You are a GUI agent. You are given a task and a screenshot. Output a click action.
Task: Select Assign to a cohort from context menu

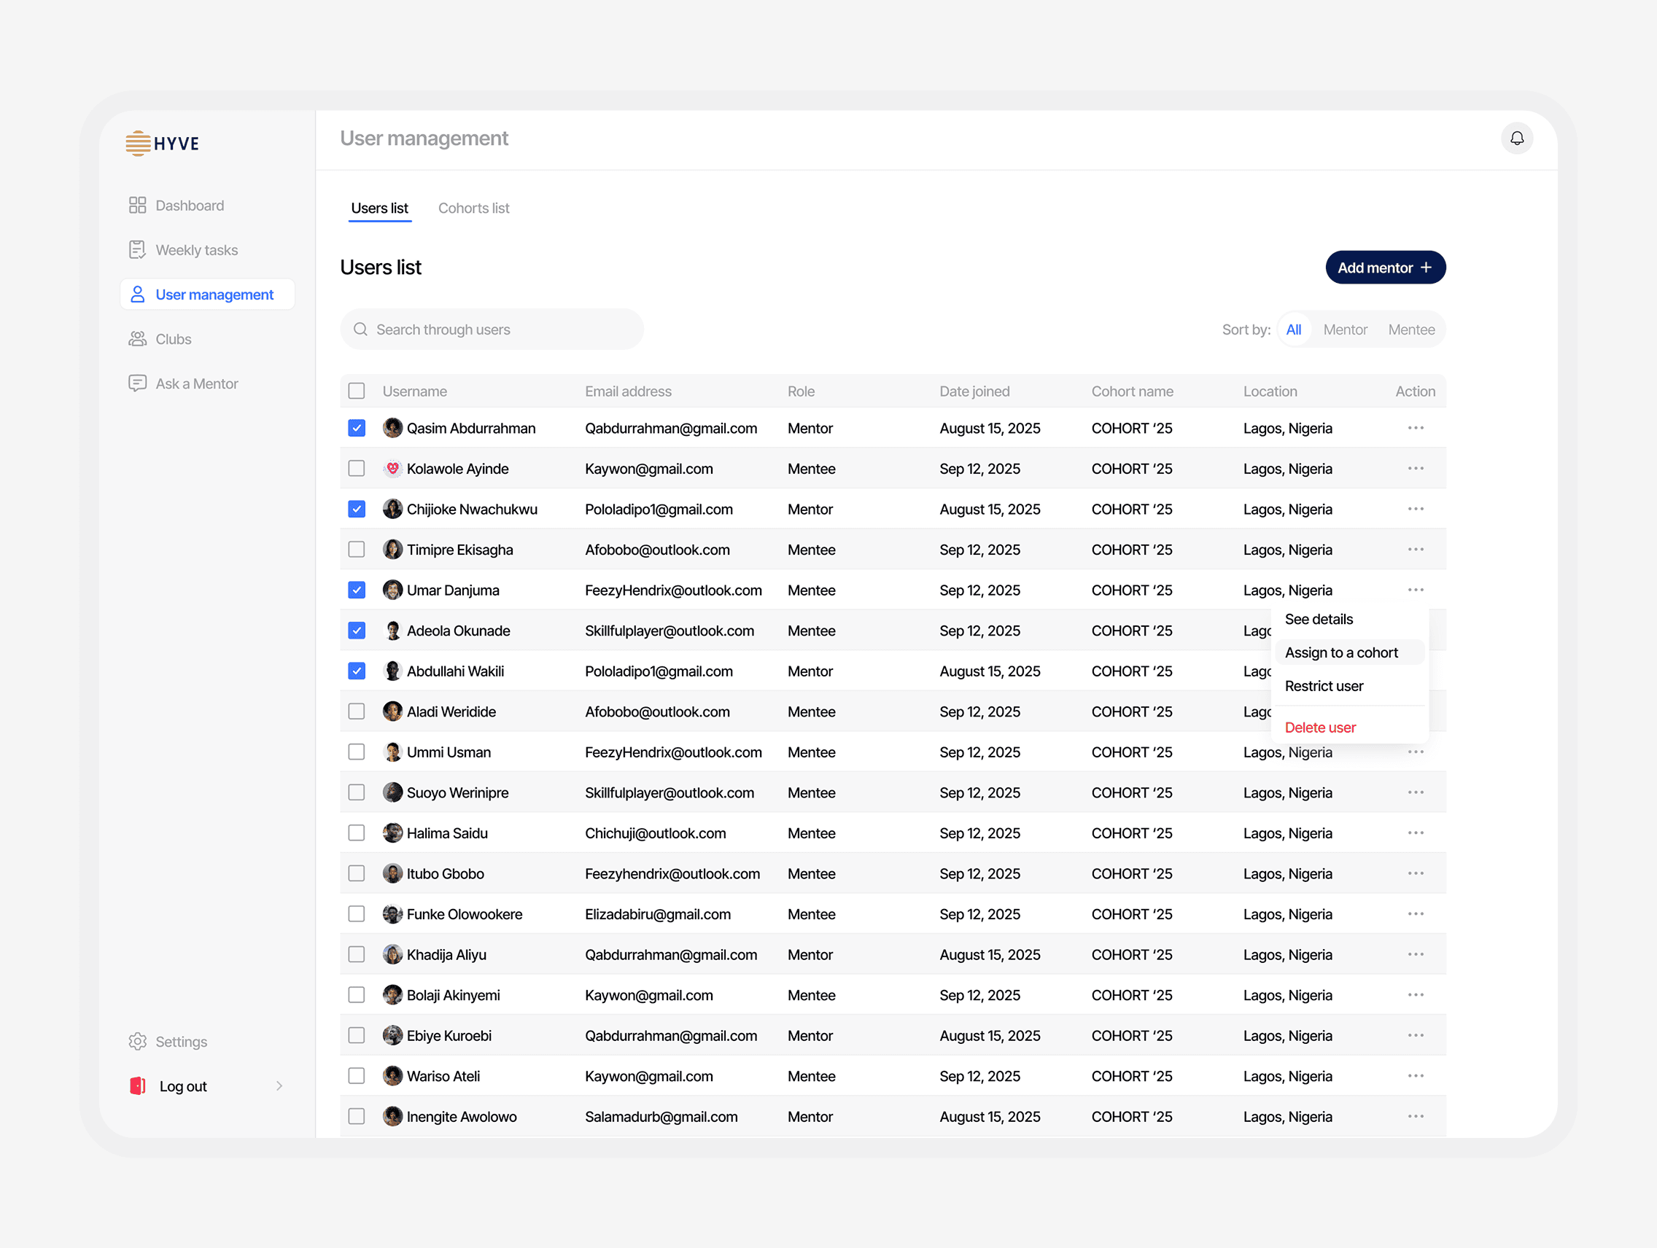(x=1341, y=652)
